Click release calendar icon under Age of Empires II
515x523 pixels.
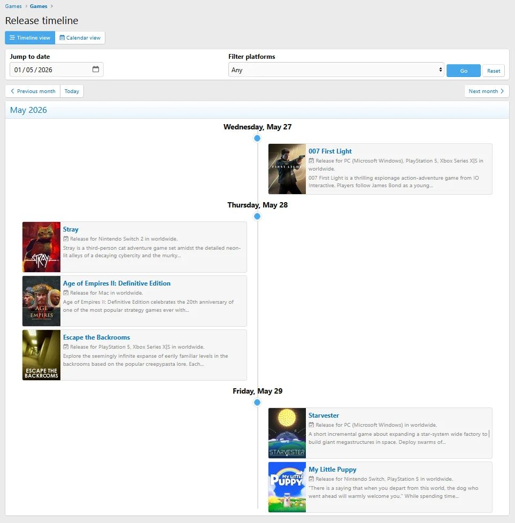pyautogui.click(x=66, y=293)
